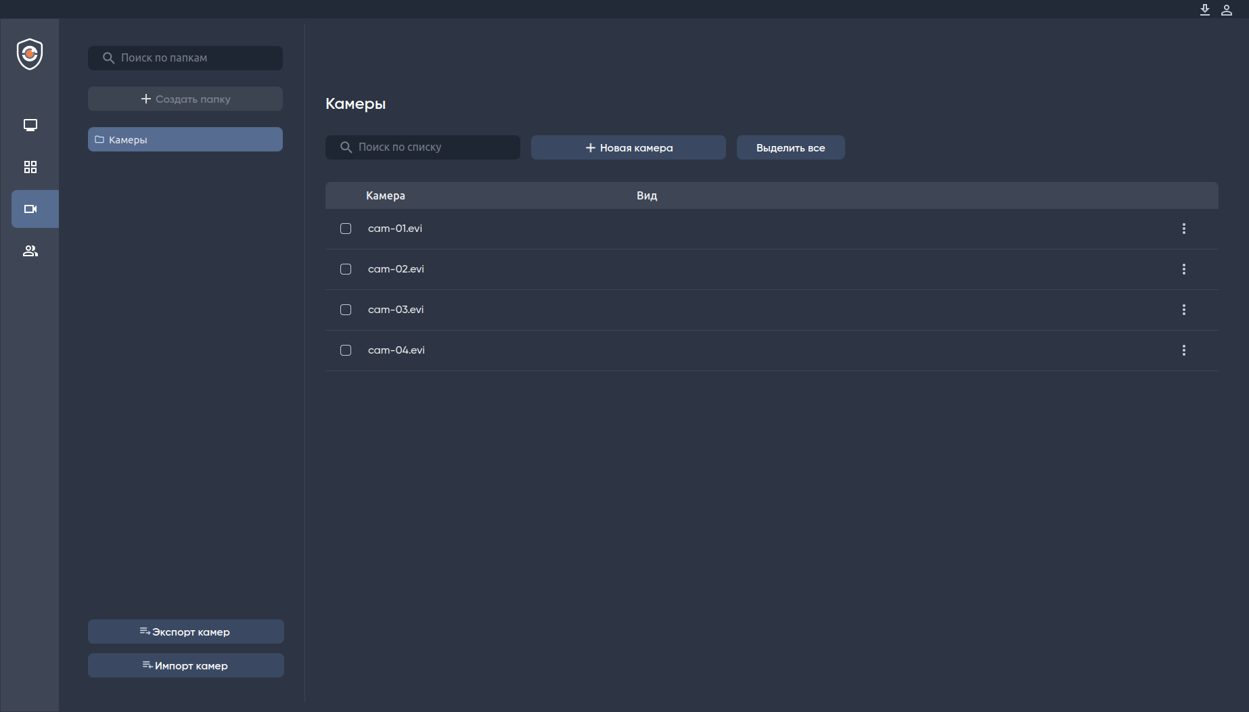
Task: Click the Новая камера button
Action: click(x=629, y=147)
